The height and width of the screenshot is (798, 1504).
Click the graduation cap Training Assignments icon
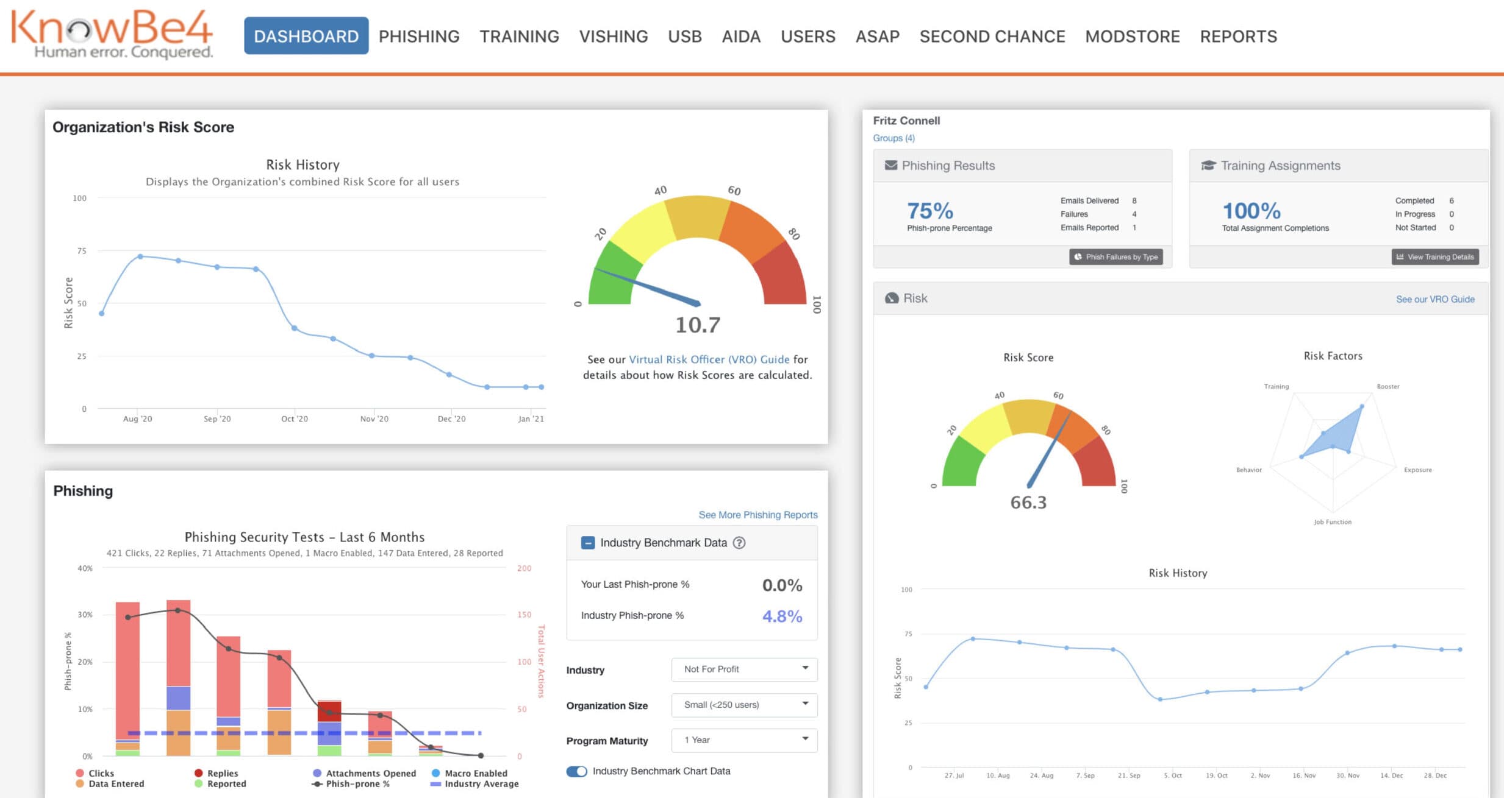pyautogui.click(x=1208, y=165)
